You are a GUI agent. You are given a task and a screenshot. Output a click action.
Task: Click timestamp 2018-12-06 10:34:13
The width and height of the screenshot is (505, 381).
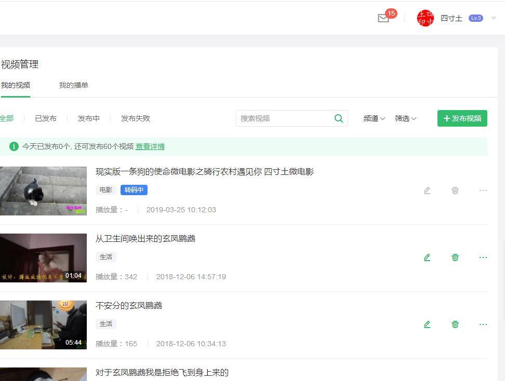point(191,344)
